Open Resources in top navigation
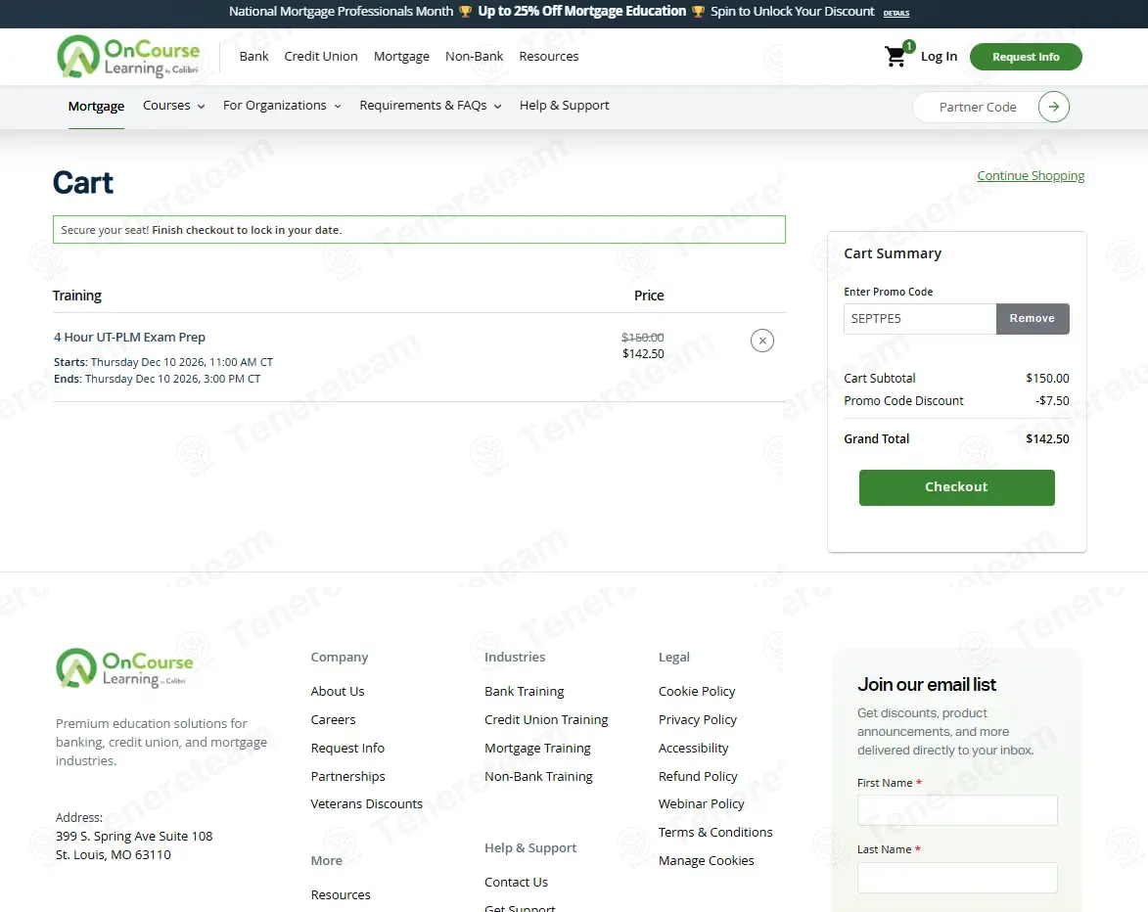The width and height of the screenshot is (1148, 912). [x=549, y=57]
